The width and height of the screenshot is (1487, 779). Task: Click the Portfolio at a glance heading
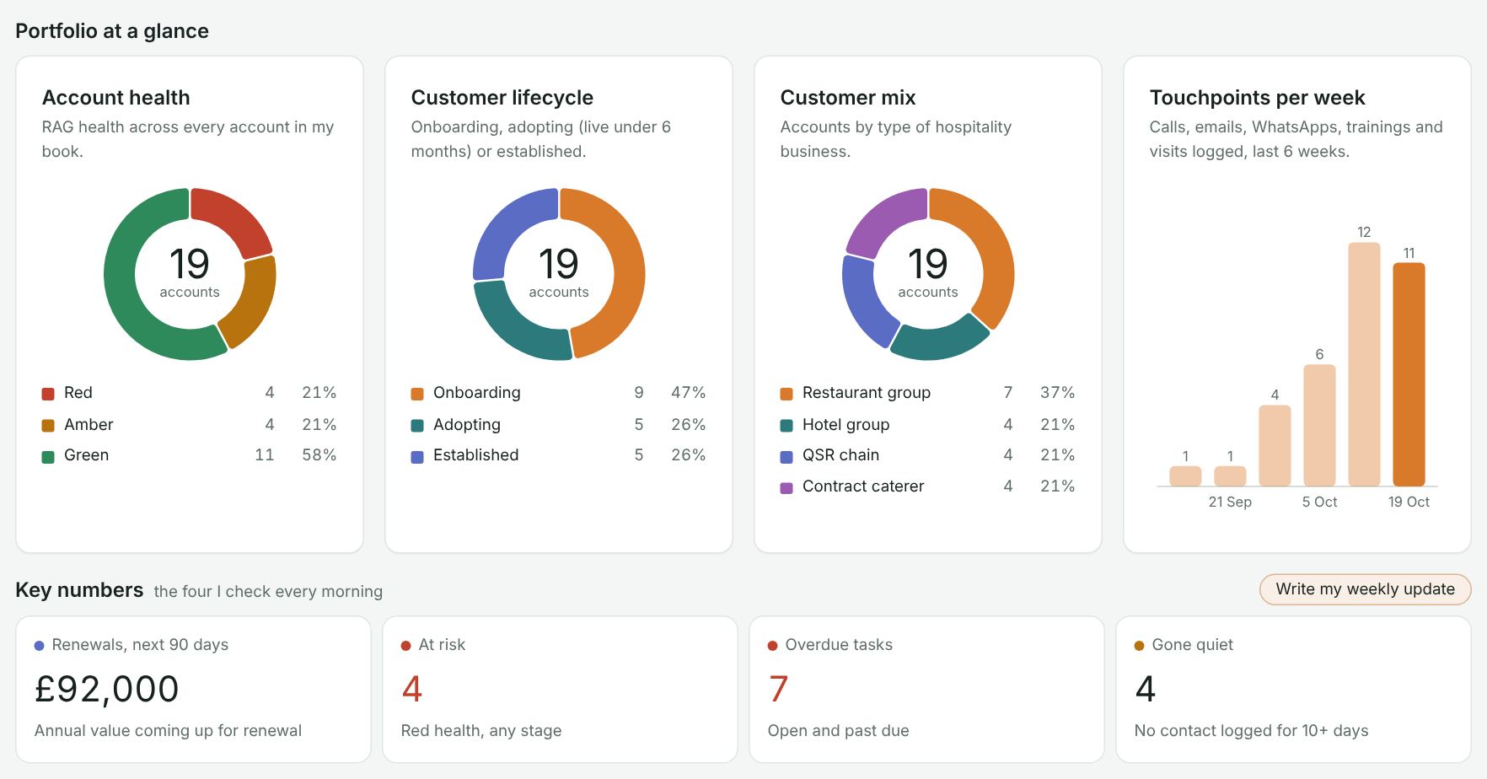112,31
